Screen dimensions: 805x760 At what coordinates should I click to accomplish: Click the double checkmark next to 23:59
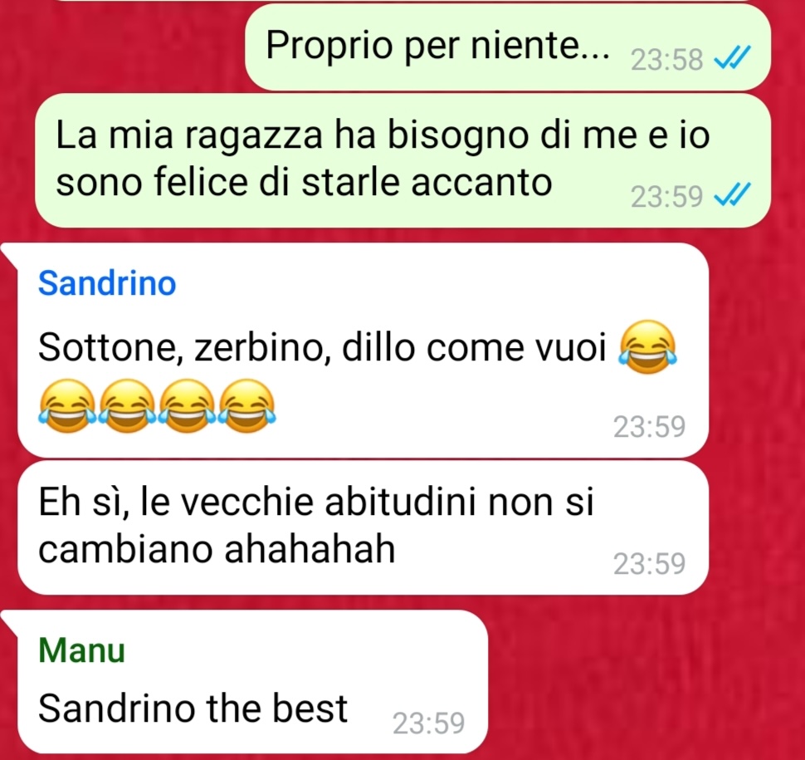click(x=733, y=194)
